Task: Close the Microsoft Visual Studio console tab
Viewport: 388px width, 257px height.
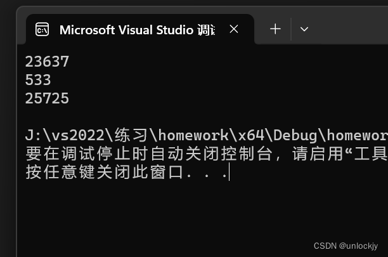Action: (233, 29)
